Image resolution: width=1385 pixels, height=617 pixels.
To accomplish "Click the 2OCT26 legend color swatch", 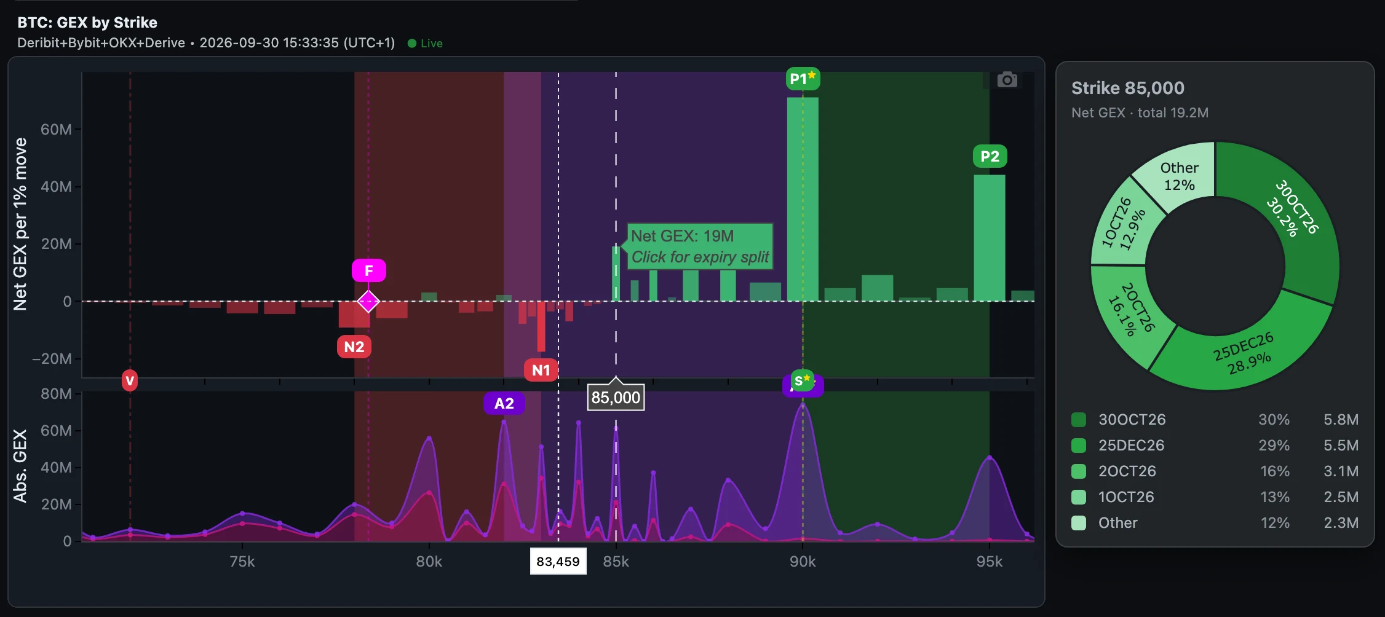I will [x=1079, y=471].
